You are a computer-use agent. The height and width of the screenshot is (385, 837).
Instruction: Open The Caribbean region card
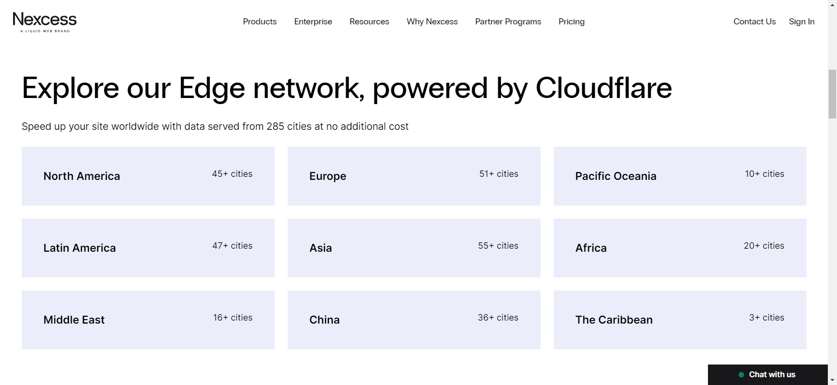tap(680, 320)
